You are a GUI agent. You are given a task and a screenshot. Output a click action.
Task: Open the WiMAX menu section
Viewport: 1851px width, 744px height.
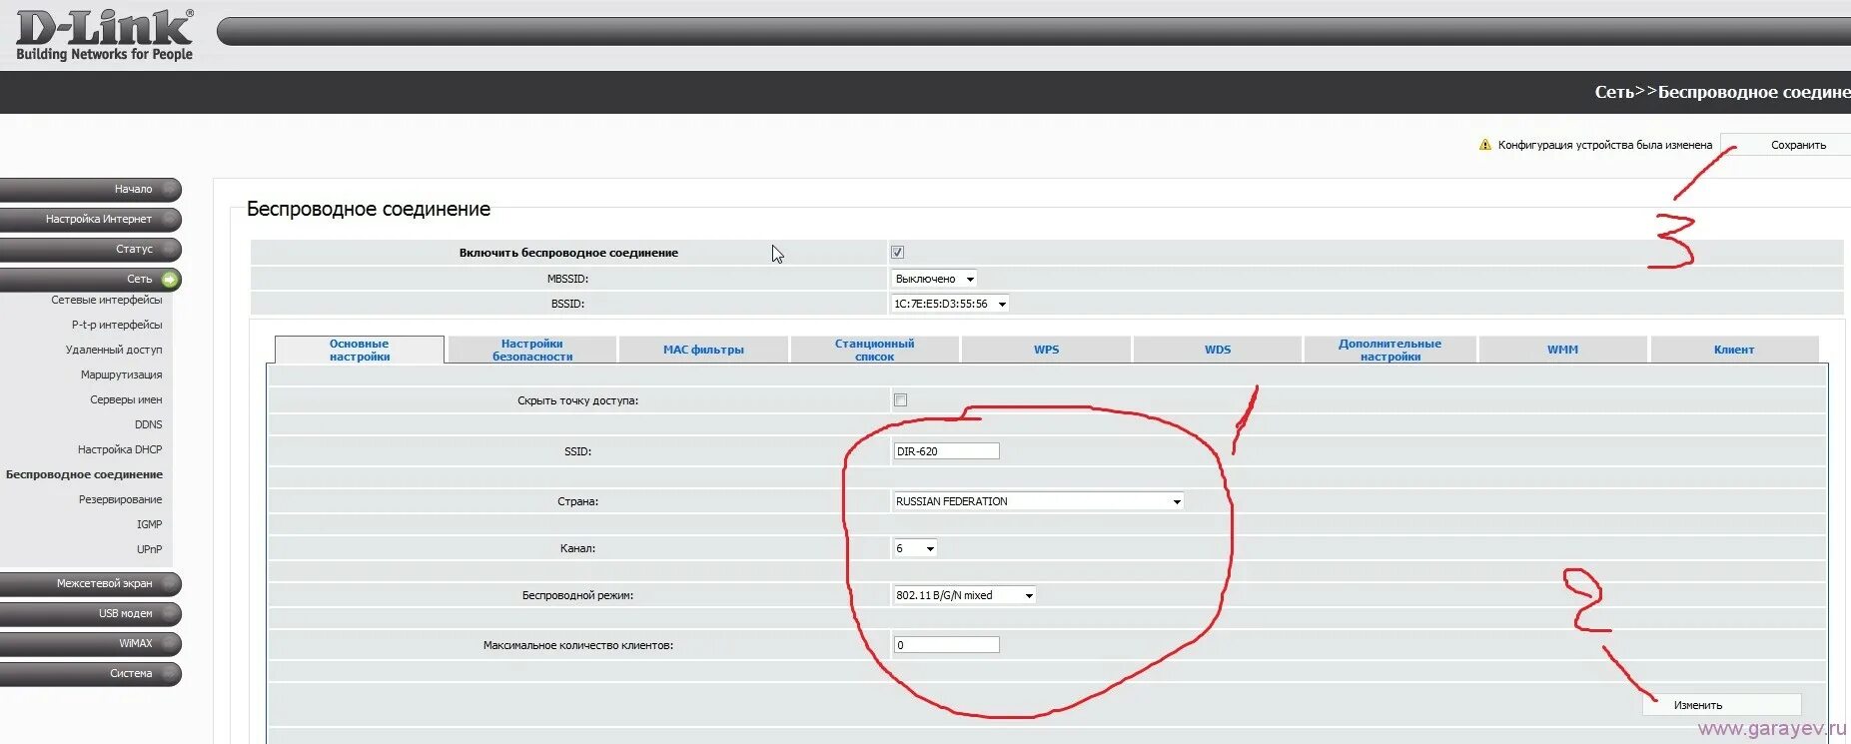coord(90,643)
